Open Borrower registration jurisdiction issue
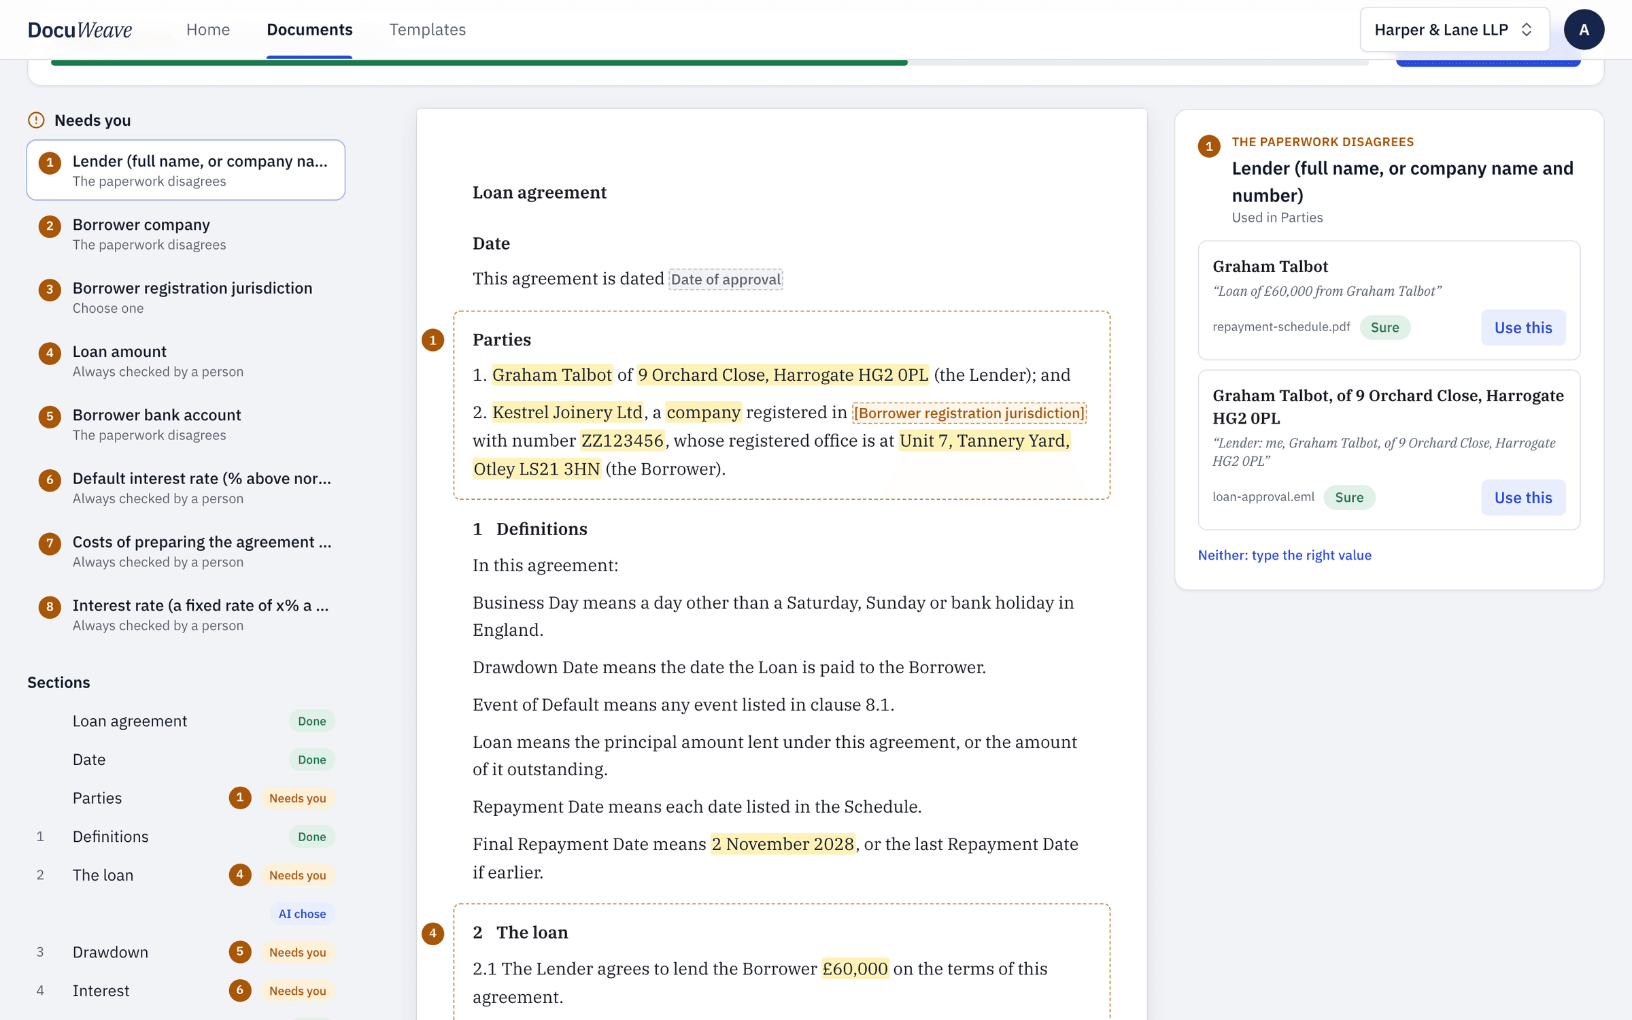This screenshot has width=1632, height=1020. pyautogui.click(x=186, y=297)
